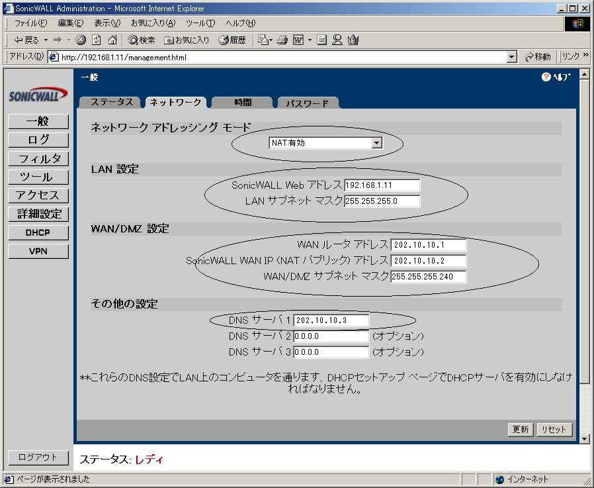
Task: Click the Edit with Word icon
Action: click(298, 40)
